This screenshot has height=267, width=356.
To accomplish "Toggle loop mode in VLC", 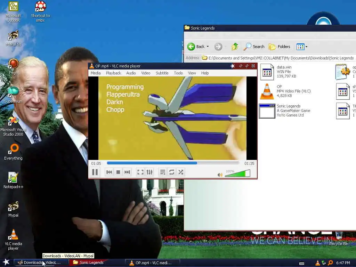I will (172, 172).
